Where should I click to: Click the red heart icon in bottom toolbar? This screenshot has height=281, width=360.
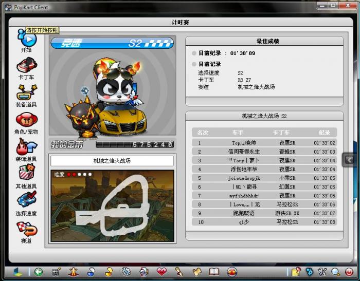161,272
